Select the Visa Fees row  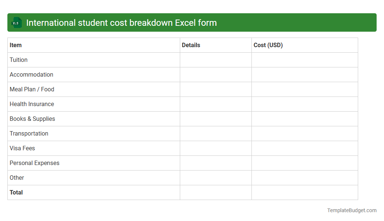22,148
